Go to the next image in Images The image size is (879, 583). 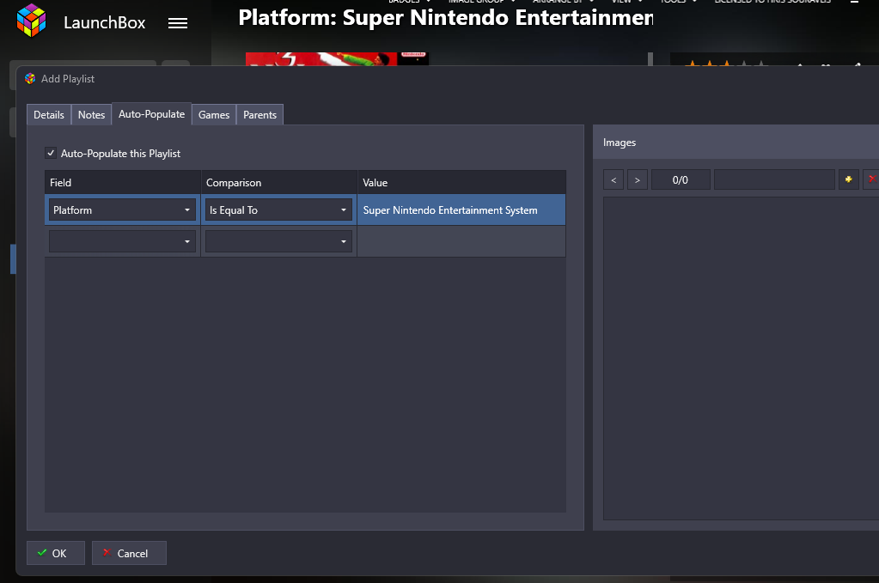(x=638, y=179)
